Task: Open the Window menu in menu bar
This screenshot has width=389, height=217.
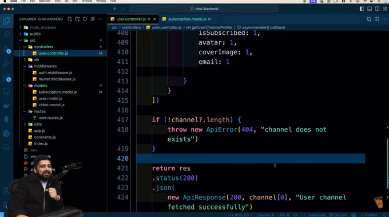Action: point(101,1)
